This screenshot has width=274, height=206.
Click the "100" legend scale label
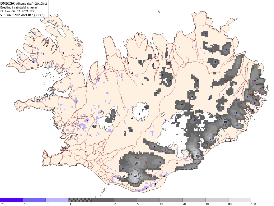pos(253,204)
